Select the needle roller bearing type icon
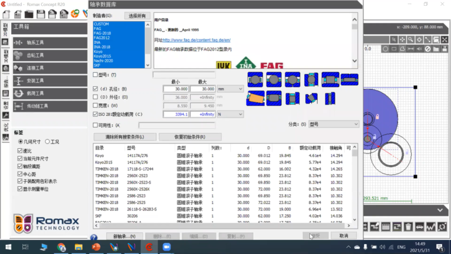The width and height of the screenshot is (451, 254). 349,79
